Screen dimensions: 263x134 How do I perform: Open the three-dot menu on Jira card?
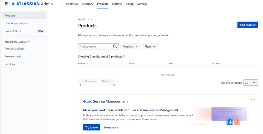coord(253,99)
